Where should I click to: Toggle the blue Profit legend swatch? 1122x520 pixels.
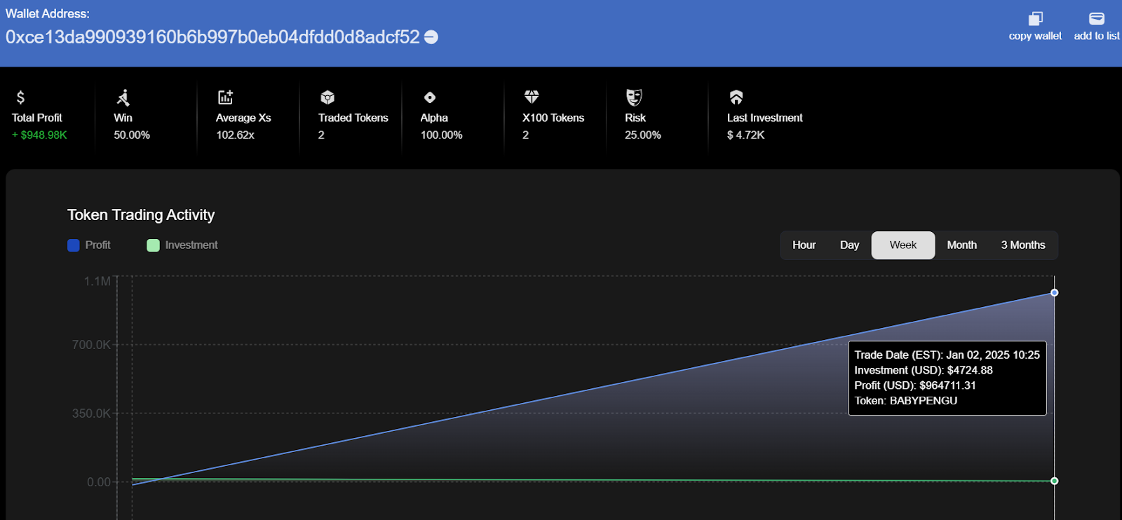point(74,245)
